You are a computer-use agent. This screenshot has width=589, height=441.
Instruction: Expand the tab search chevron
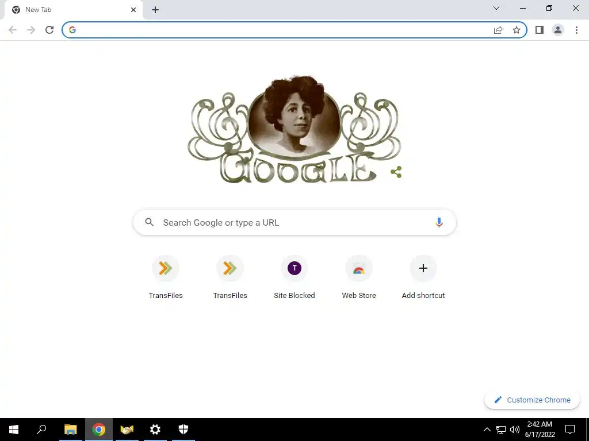(496, 8)
